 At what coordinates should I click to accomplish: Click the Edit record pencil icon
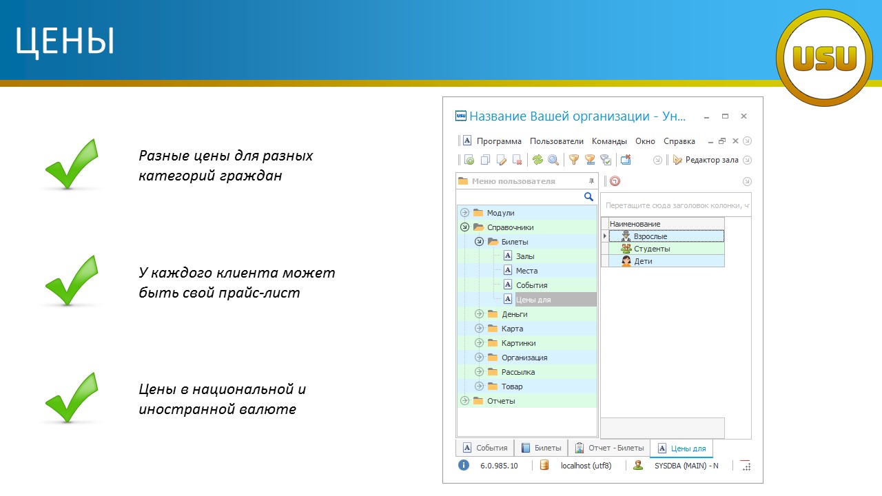tap(502, 160)
